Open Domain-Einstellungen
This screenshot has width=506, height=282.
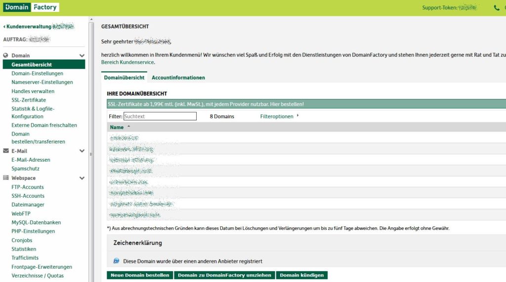pos(38,73)
